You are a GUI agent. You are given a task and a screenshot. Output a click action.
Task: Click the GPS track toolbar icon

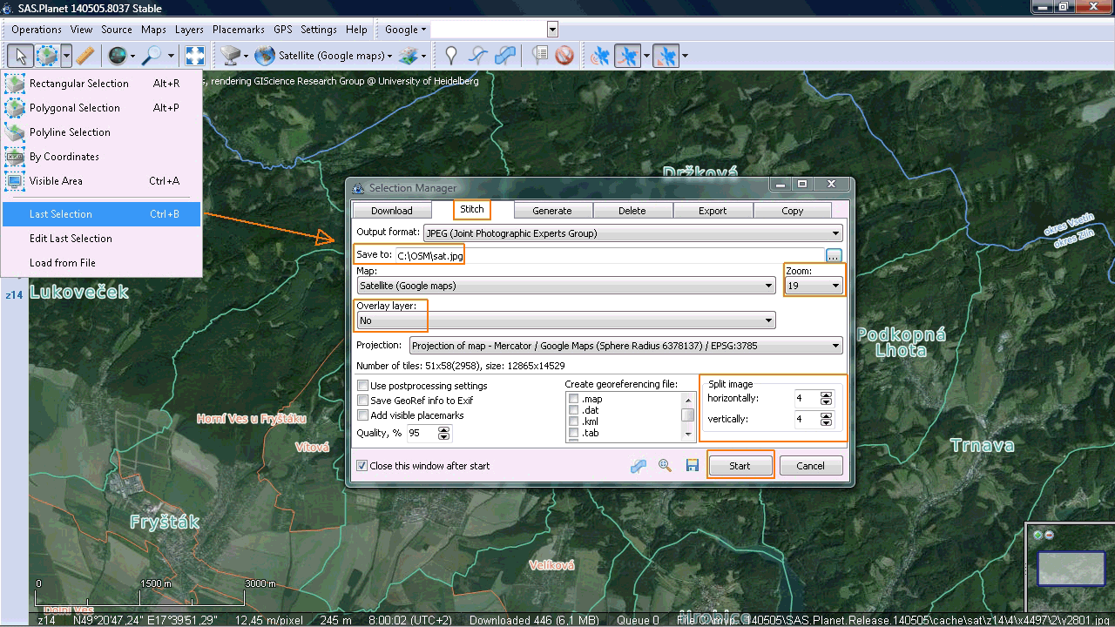pyautogui.click(x=627, y=56)
